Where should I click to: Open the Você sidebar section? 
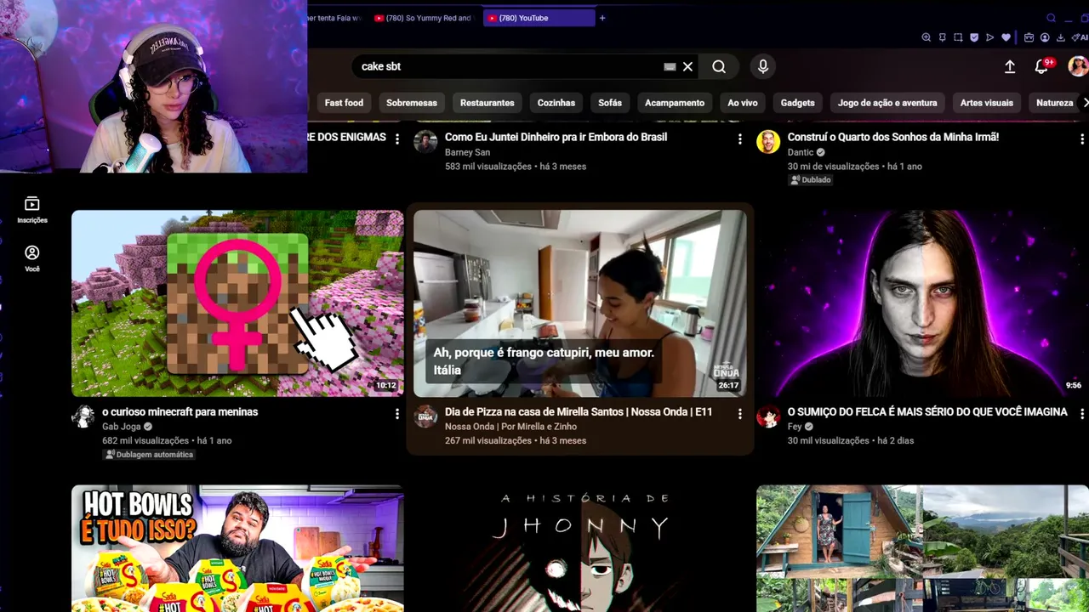[32, 258]
